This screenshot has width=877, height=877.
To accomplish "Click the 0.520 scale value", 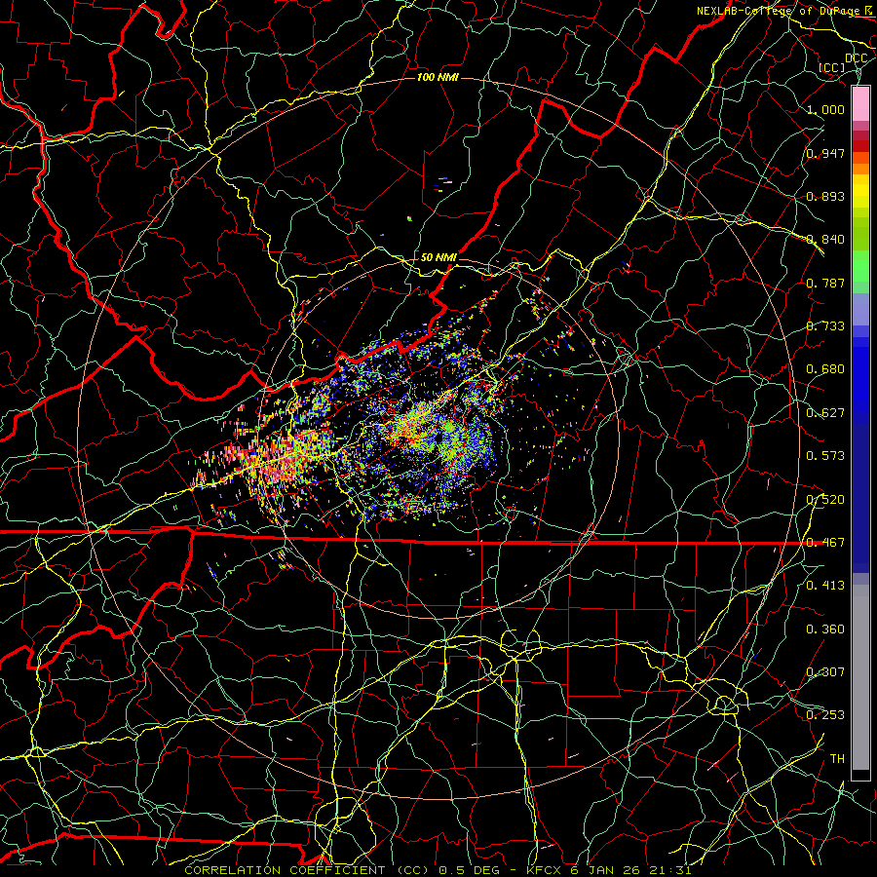I will click(825, 500).
